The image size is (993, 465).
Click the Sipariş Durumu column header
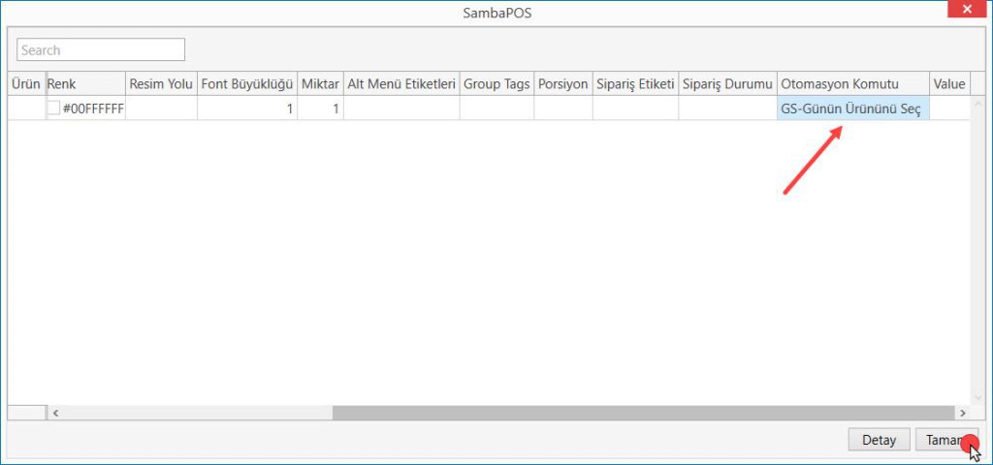click(x=727, y=83)
